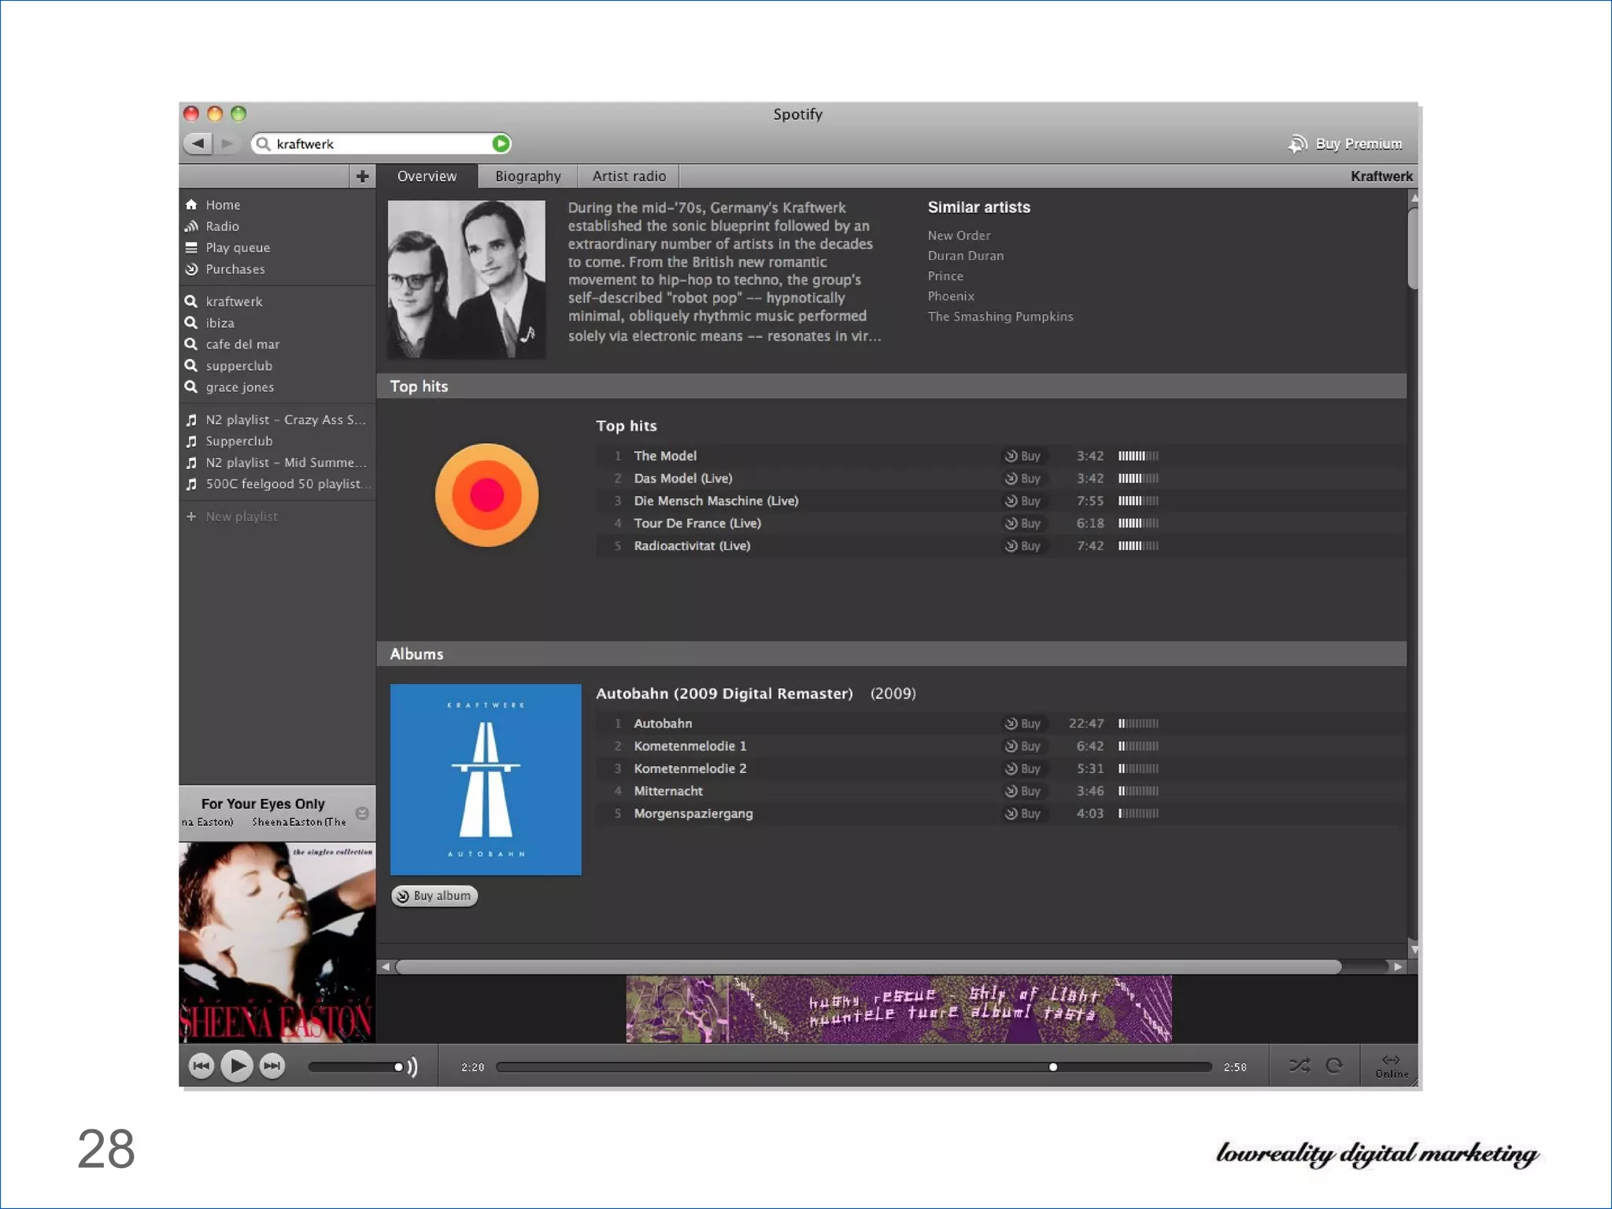1612x1209 pixels.
Task: Click the green search go arrow
Action: [501, 143]
